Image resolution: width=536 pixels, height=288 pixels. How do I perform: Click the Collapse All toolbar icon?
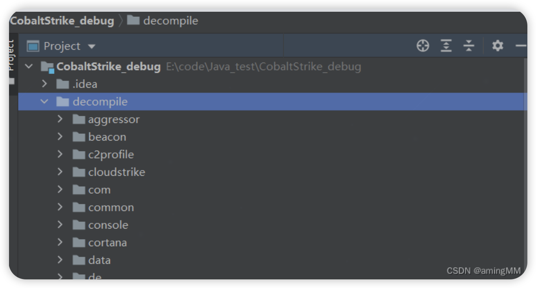(x=469, y=46)
